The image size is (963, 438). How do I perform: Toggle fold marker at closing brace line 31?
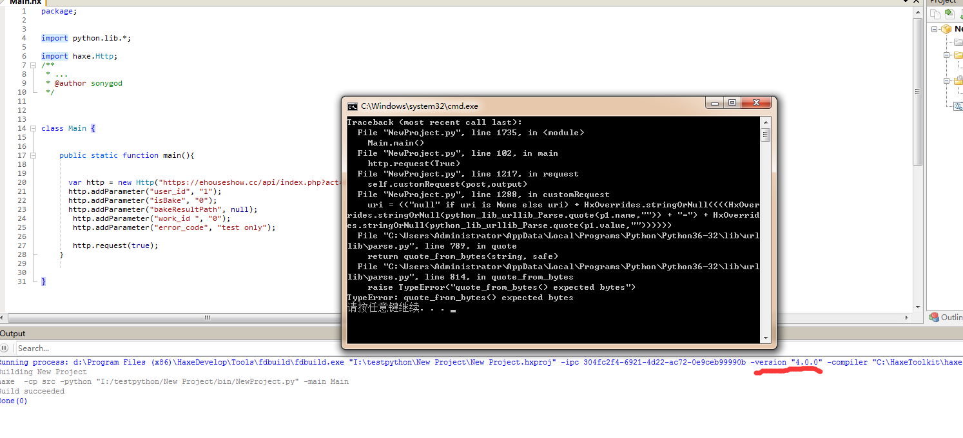point(33,281)
